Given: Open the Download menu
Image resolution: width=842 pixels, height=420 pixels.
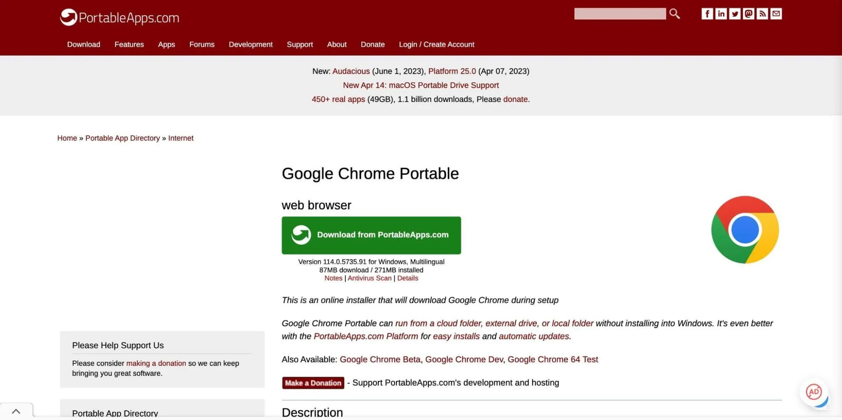Looking at the screenshot, I should point(83,44).
